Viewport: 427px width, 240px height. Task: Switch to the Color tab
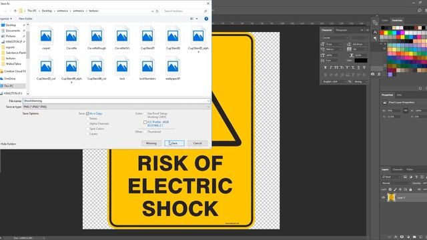click(384, 21)
